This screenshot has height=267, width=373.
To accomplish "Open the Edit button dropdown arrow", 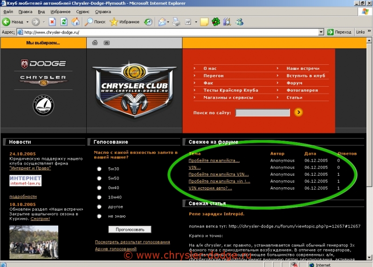I will (x=196, y=22).
